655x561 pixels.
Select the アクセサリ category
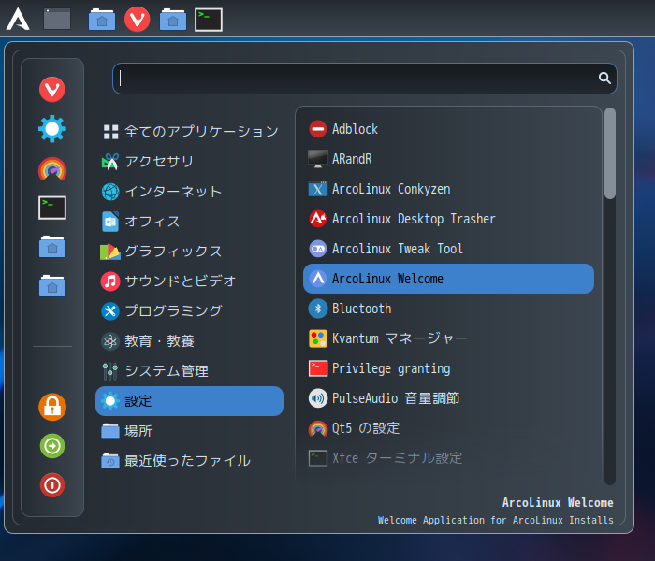click(x=189, y=162)
